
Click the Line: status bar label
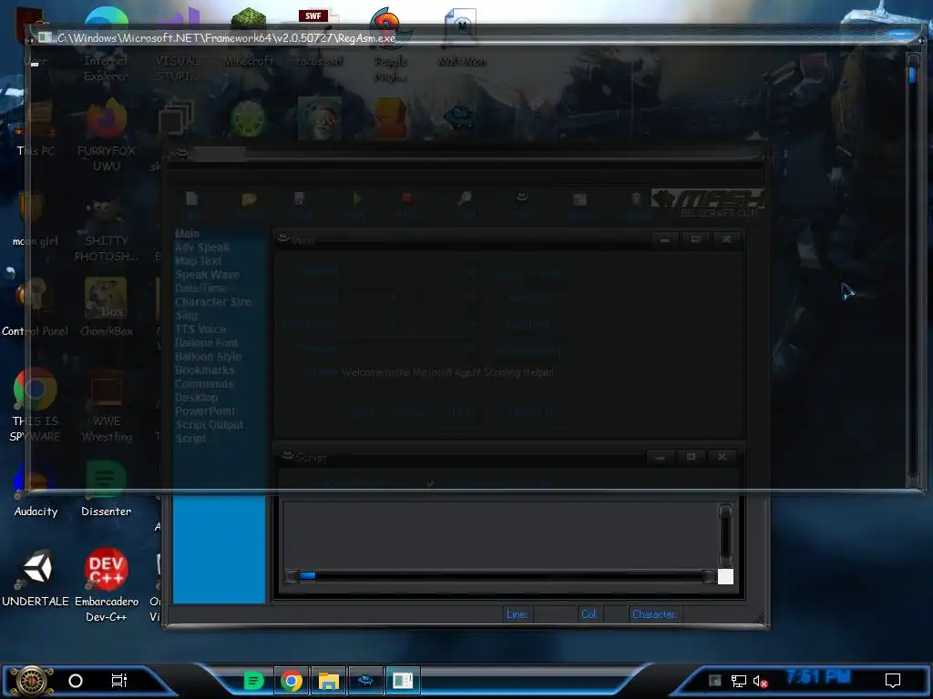(517, 614)
